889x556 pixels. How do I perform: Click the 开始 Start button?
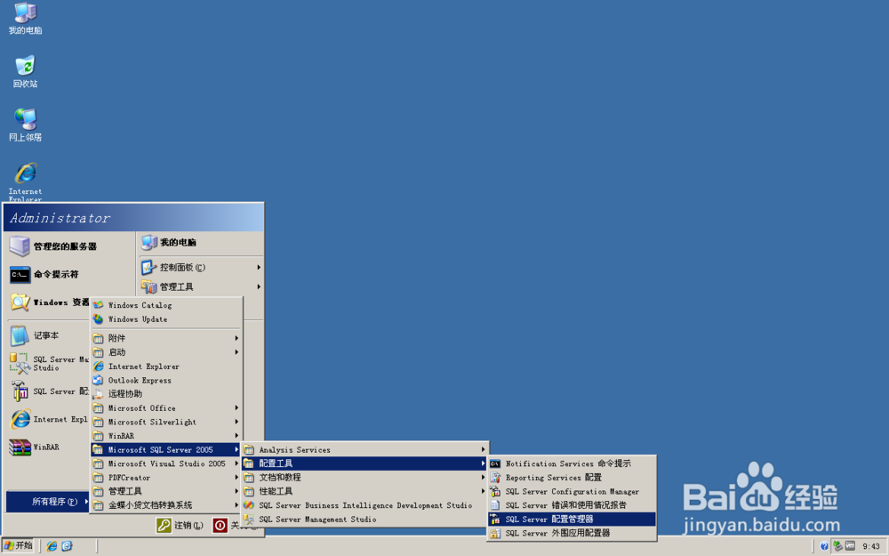coord(18,546)
